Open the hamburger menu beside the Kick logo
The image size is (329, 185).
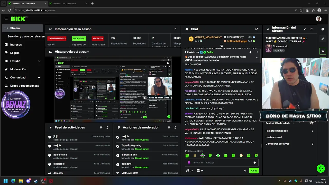6,19
